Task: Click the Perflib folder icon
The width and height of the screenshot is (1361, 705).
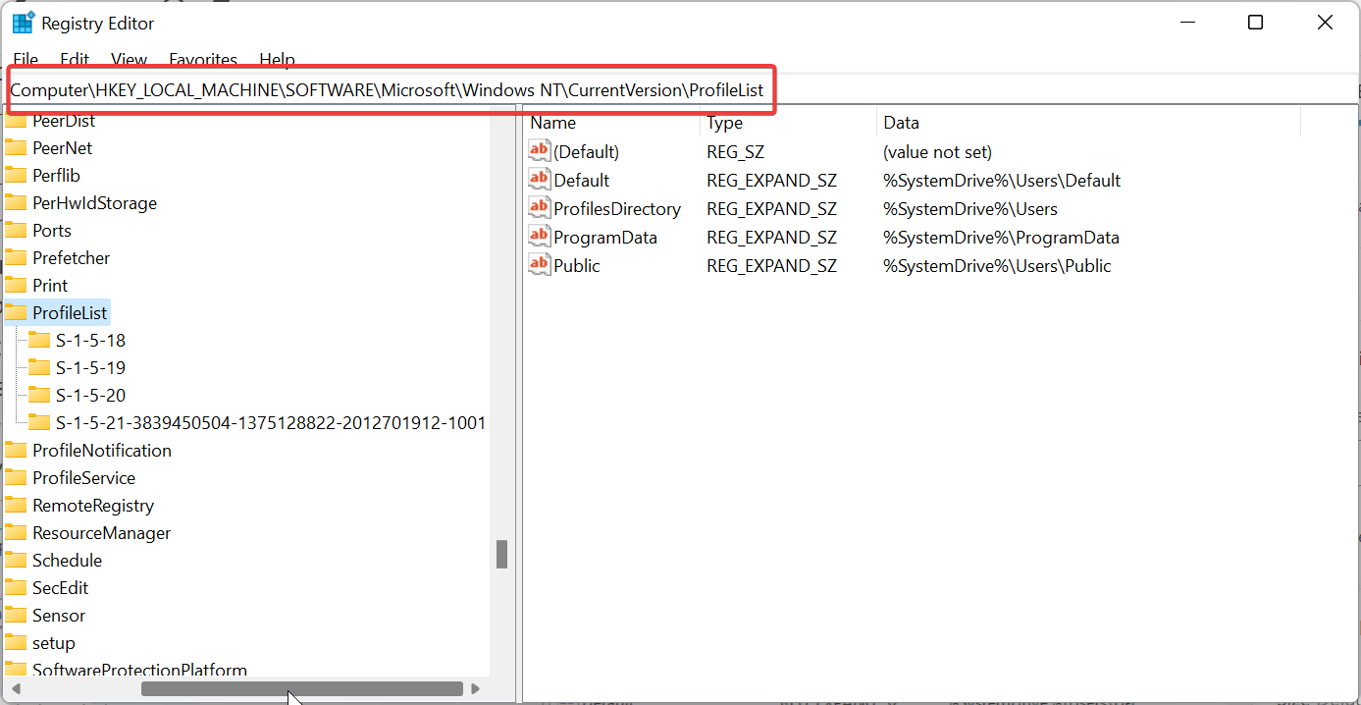Action: point(16,176)
